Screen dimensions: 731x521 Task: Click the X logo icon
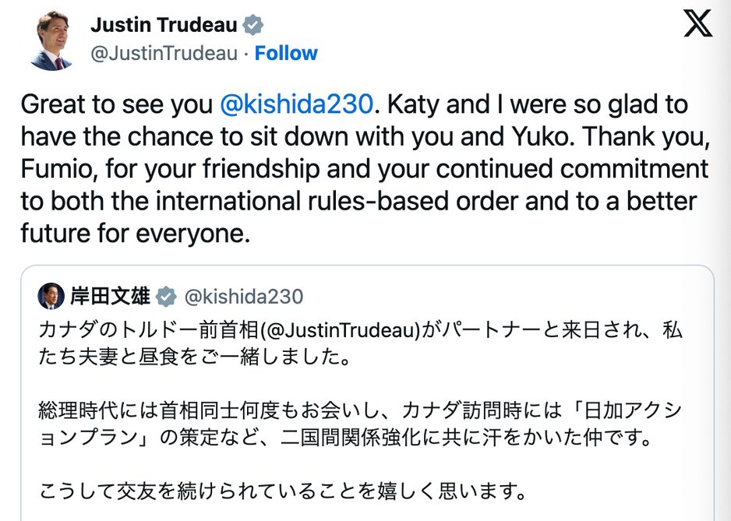[697, 23]
